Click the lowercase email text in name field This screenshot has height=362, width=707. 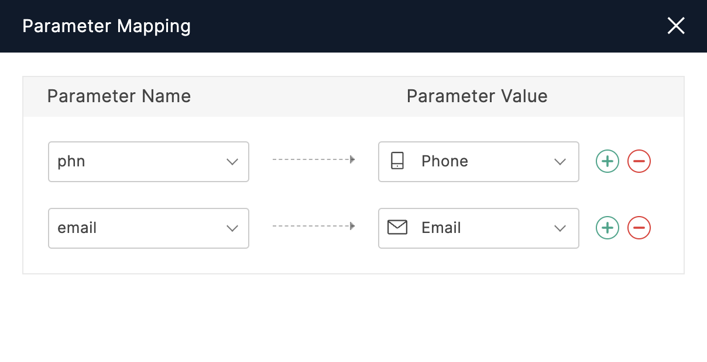pos(77,228)
